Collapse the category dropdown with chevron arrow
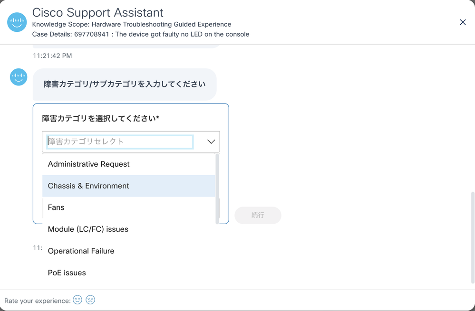 tap(211, 141)
